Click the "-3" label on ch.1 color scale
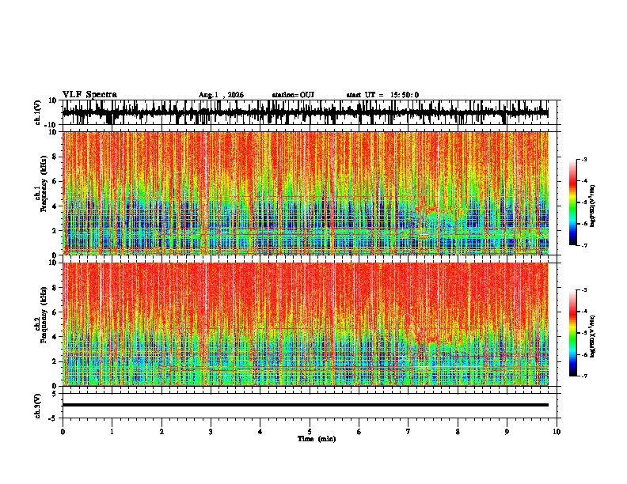 583,160
